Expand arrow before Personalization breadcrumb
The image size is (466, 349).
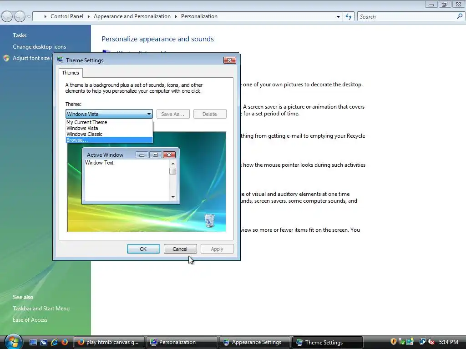tap(176, 17)
